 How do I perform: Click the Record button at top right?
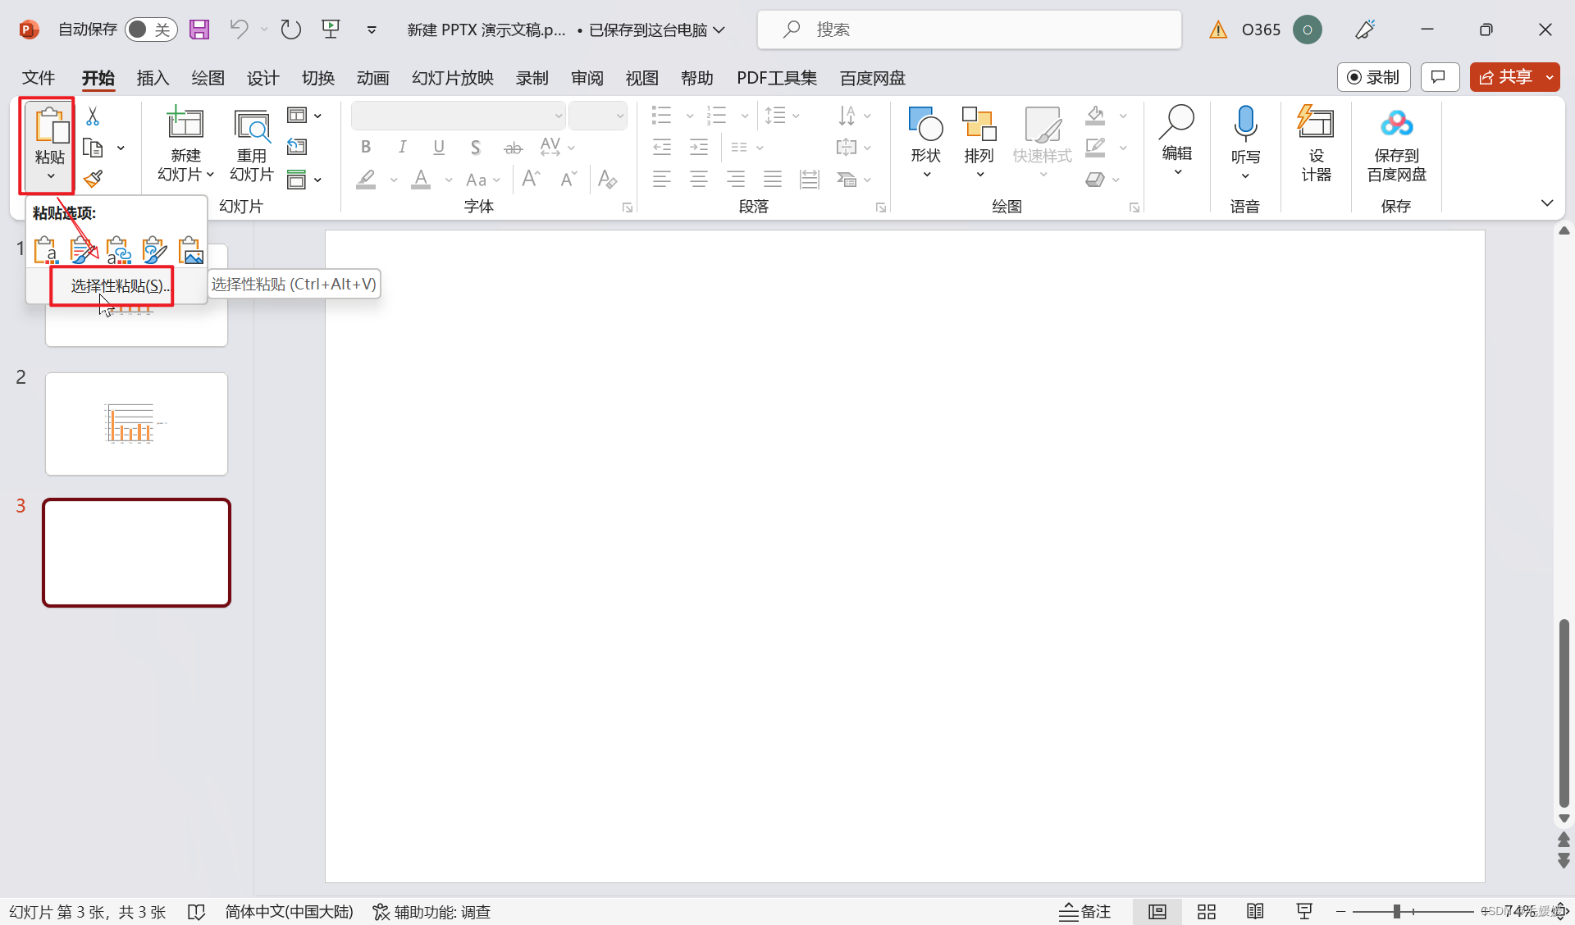click(x=1373, y=77)
